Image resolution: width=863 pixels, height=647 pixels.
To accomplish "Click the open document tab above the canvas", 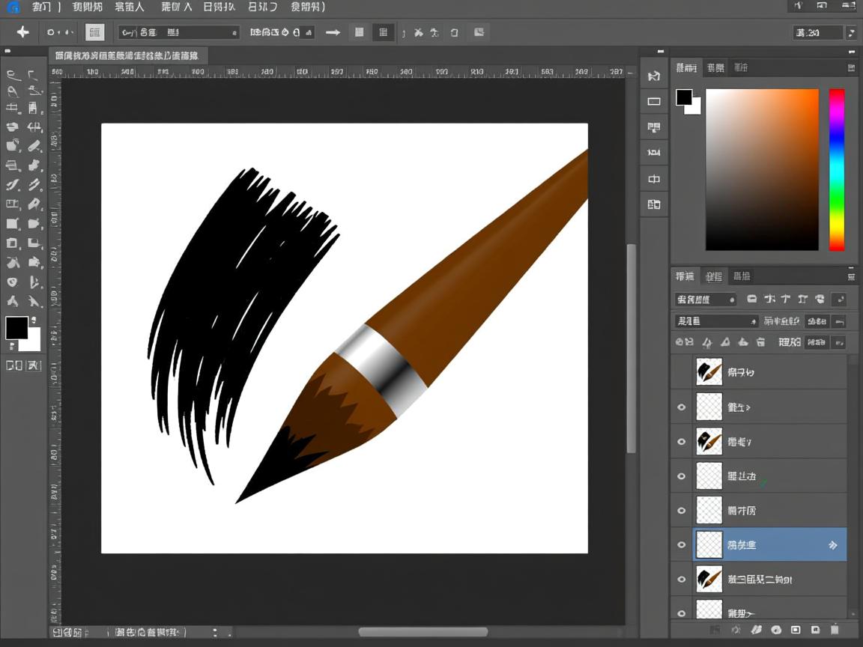I will click(x=129, y=55).
